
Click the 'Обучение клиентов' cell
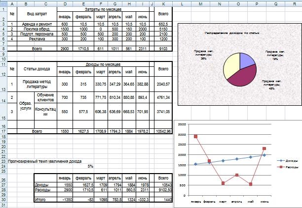click(45, 97)
